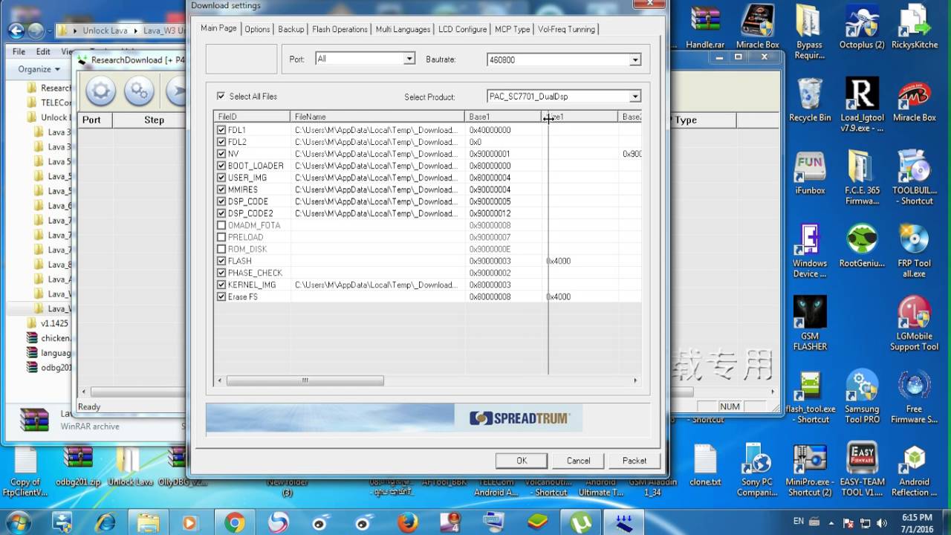Image resolution: width=951 pixels, height=535 pixels.
Task: Click the double-gear Settings icon in ResearchDownload
Action: (x=139, y=91)
